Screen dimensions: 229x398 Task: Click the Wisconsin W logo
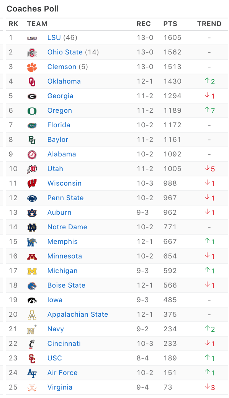pos(32,184)
